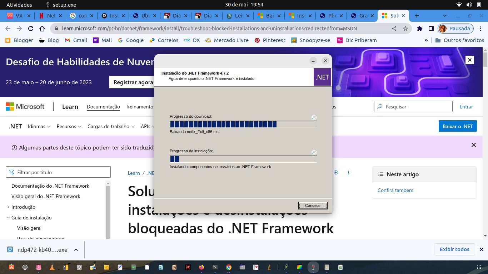Image resolution: width=488 pixels, height=274 pixels.
Task: Open the Documentação menu item
Action: tap(103, 107)
